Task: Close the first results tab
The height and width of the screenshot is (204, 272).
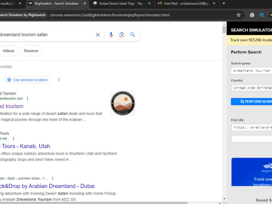Action: 20,3
